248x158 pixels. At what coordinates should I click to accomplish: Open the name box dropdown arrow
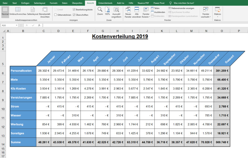(x=16, y=25)
